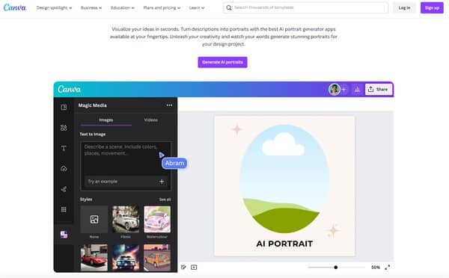Image resolution: width=449 pixels, height=278 pixels.
Task: Select the Watercolour style thumbnail
Action: (x=157, y=220)
